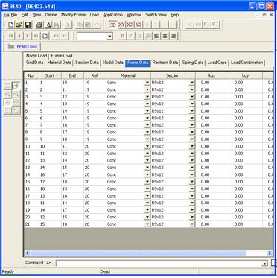Open Section dropdown for frame row 1

(x=192, y=83)
